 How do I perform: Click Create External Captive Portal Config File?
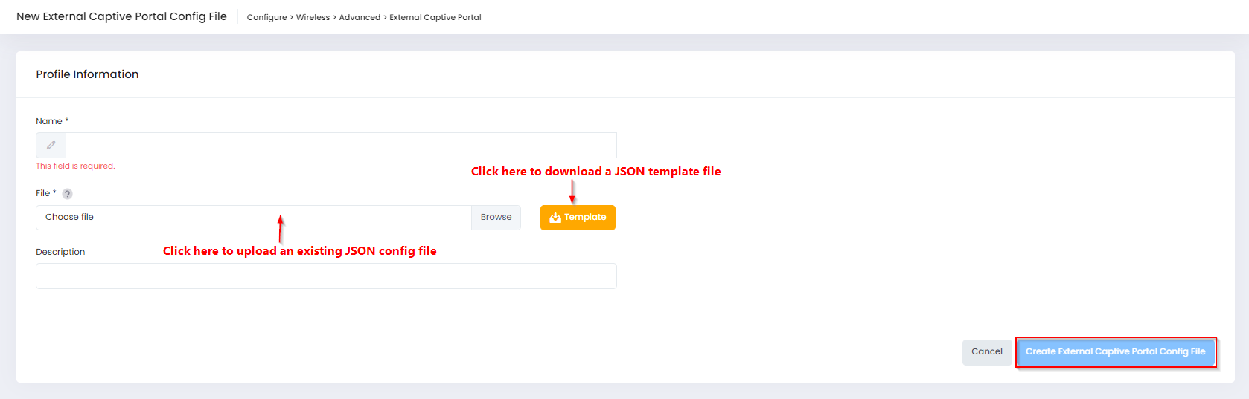point(1115,352)
